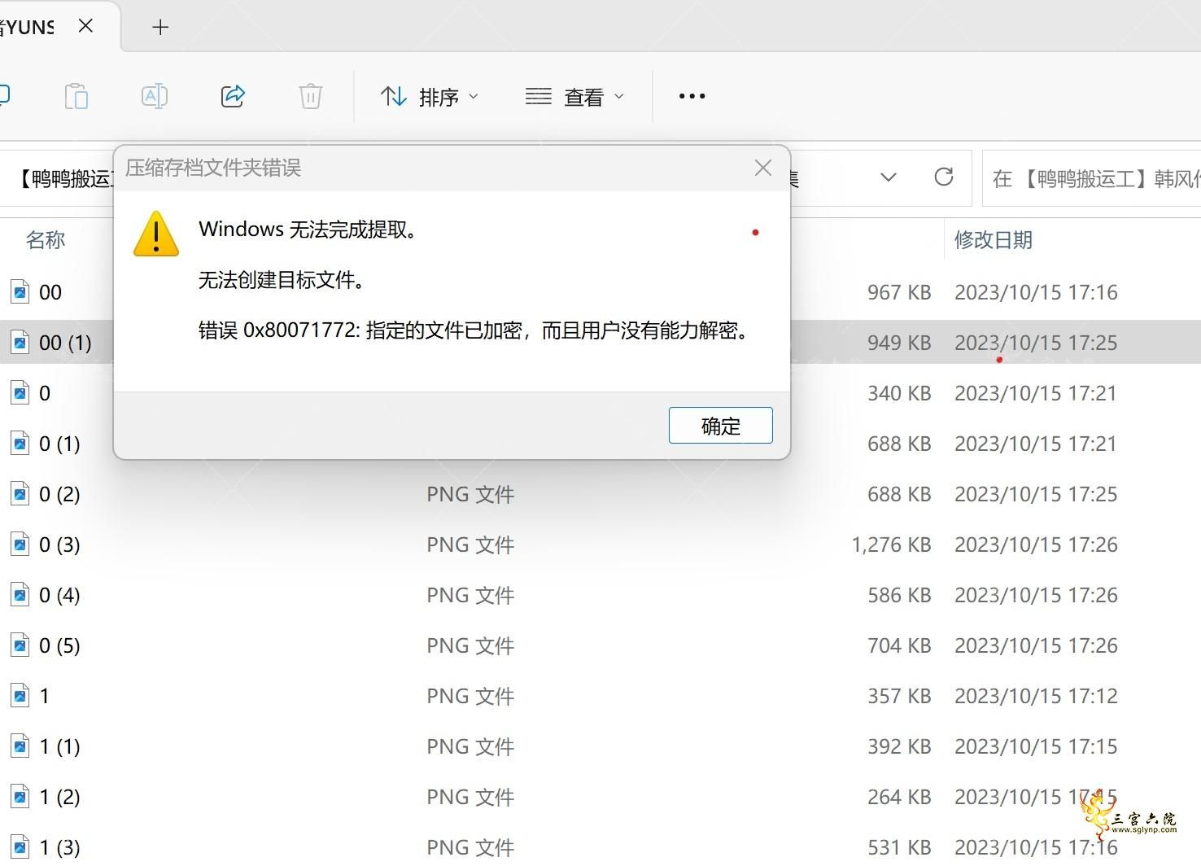Viewport: 1201px width, 866px height.
Task: Click date 2023/10/15 17:12 cell
Action: coord(1036,696)
